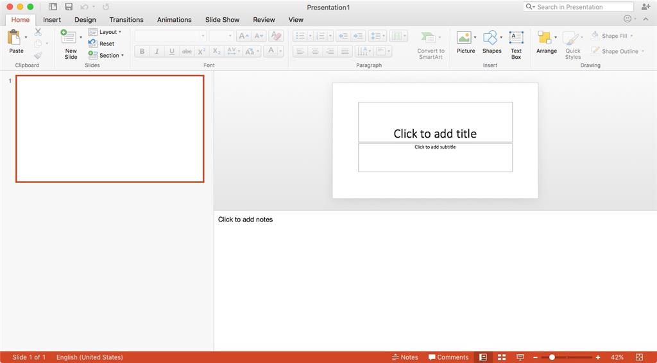The image size is (657, 363).
Task: Justify text alignment
Action: pyautogui.click(x=345, y=51)
